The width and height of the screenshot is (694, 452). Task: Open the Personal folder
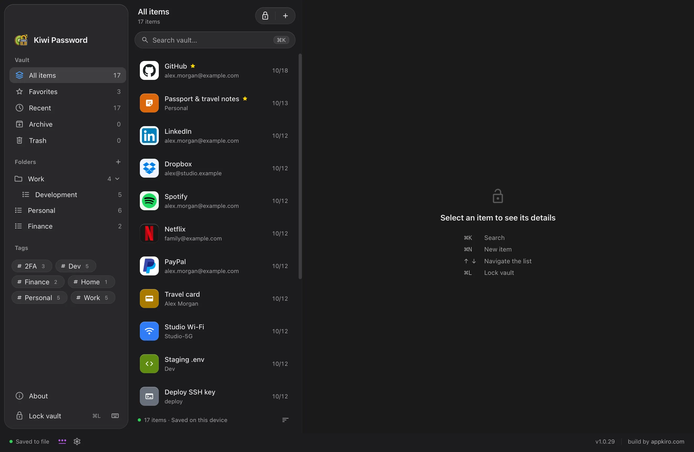[68, 210]
